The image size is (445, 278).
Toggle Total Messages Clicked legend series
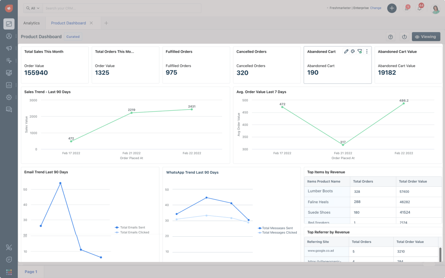point(278,232)
